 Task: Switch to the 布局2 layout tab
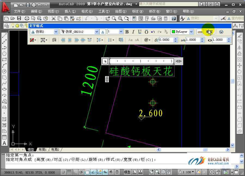coord(55,150)
